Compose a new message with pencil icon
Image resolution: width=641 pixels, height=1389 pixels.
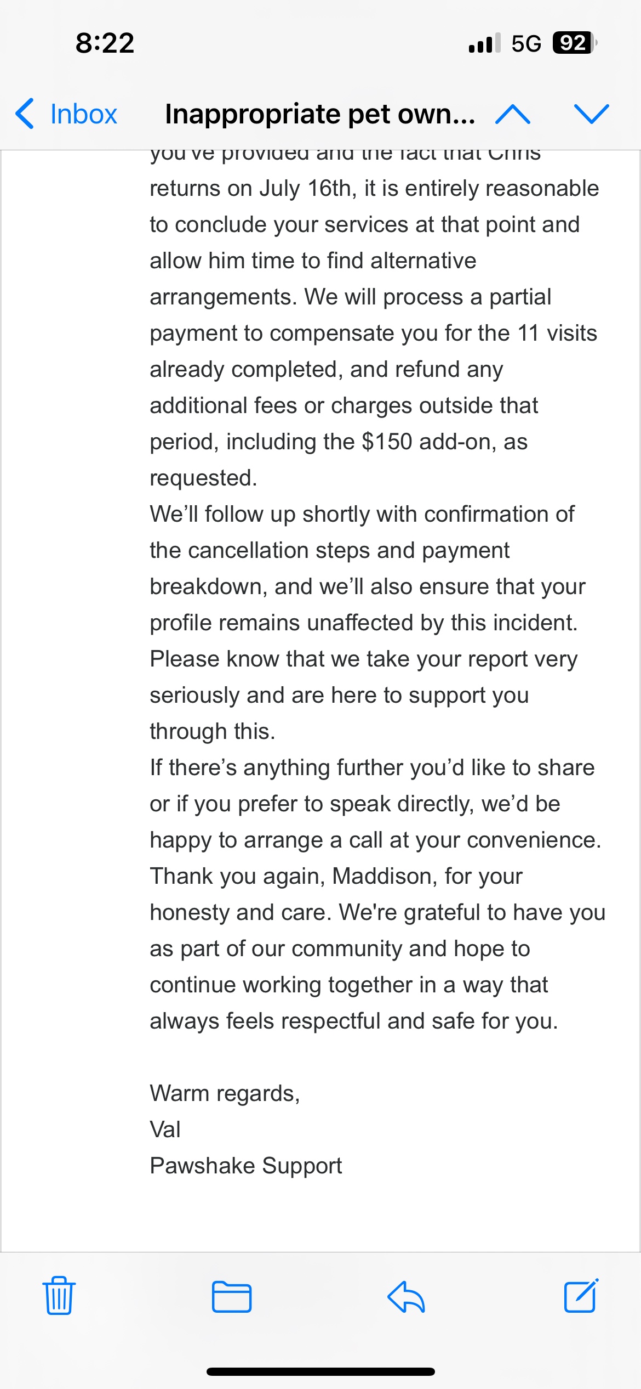581,1296
